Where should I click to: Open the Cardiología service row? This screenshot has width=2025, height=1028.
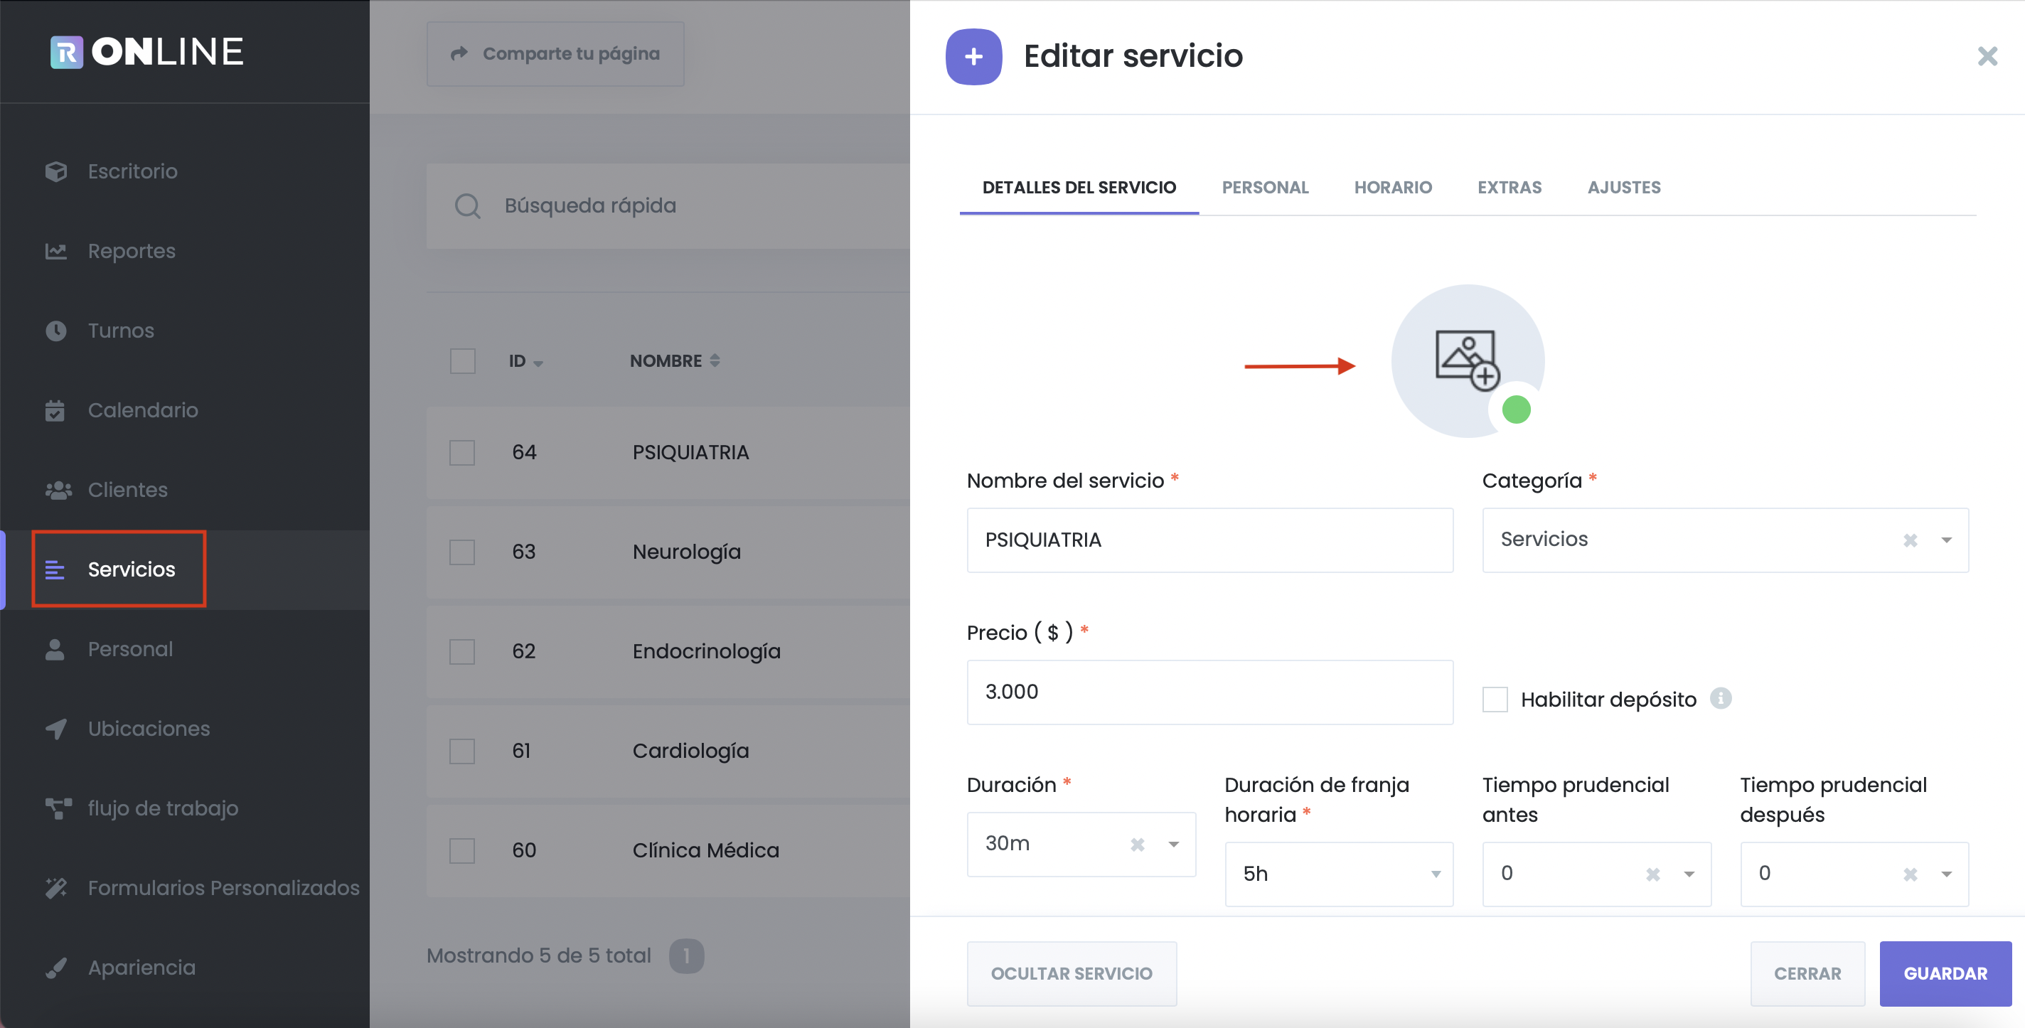click(668, 751)
